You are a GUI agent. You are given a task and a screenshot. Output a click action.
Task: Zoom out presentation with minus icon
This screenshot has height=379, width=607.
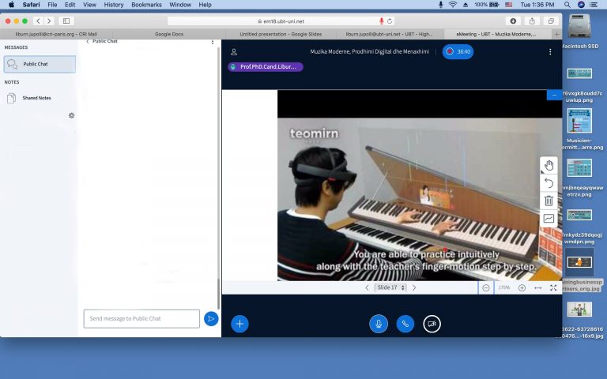pyautogui.click(x=486, y=287)
